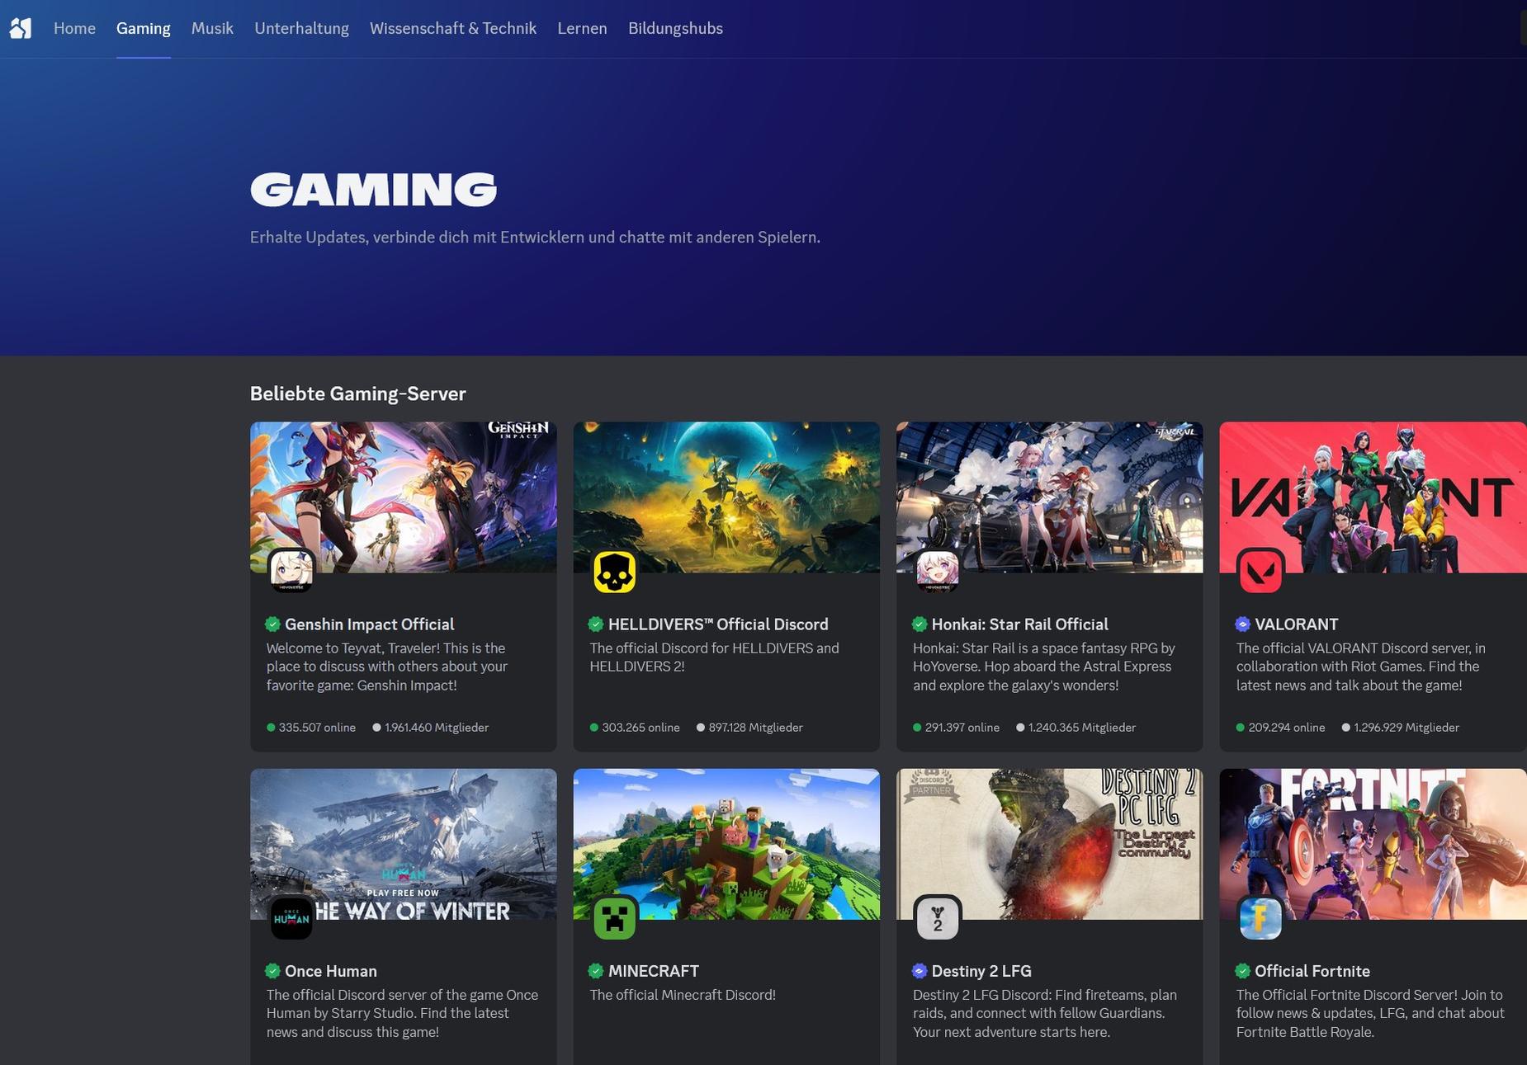Click verified badge next to Genshin Impact Official
This screenshot has width=1527, height=1065.
point(272,624)
